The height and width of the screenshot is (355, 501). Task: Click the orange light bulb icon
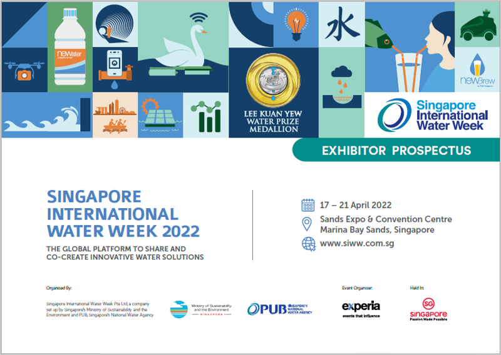(296, 24)
